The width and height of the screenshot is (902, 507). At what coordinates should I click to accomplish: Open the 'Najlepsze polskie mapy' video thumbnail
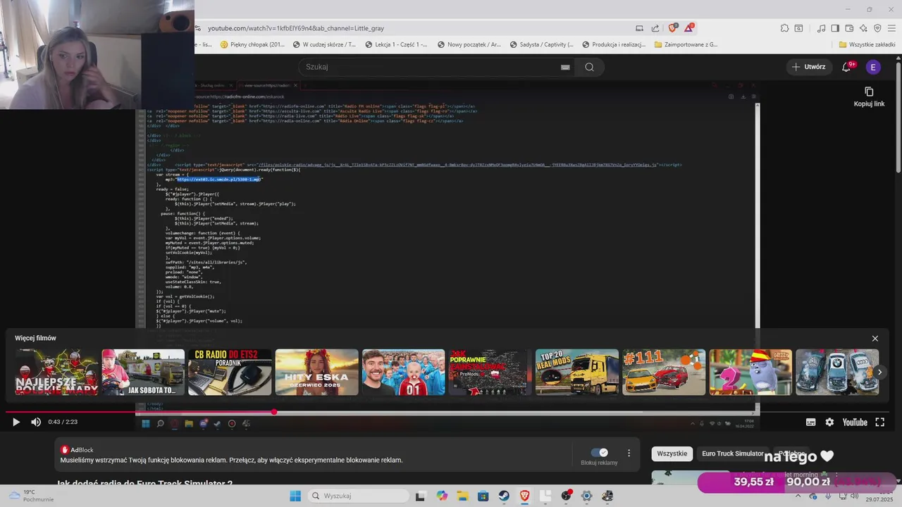56,372
